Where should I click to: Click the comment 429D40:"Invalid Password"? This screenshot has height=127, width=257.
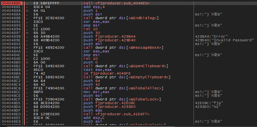click(x=224, y=40)
